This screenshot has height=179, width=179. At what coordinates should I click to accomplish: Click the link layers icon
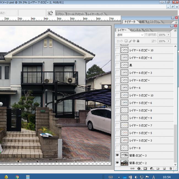click(132, 168)
